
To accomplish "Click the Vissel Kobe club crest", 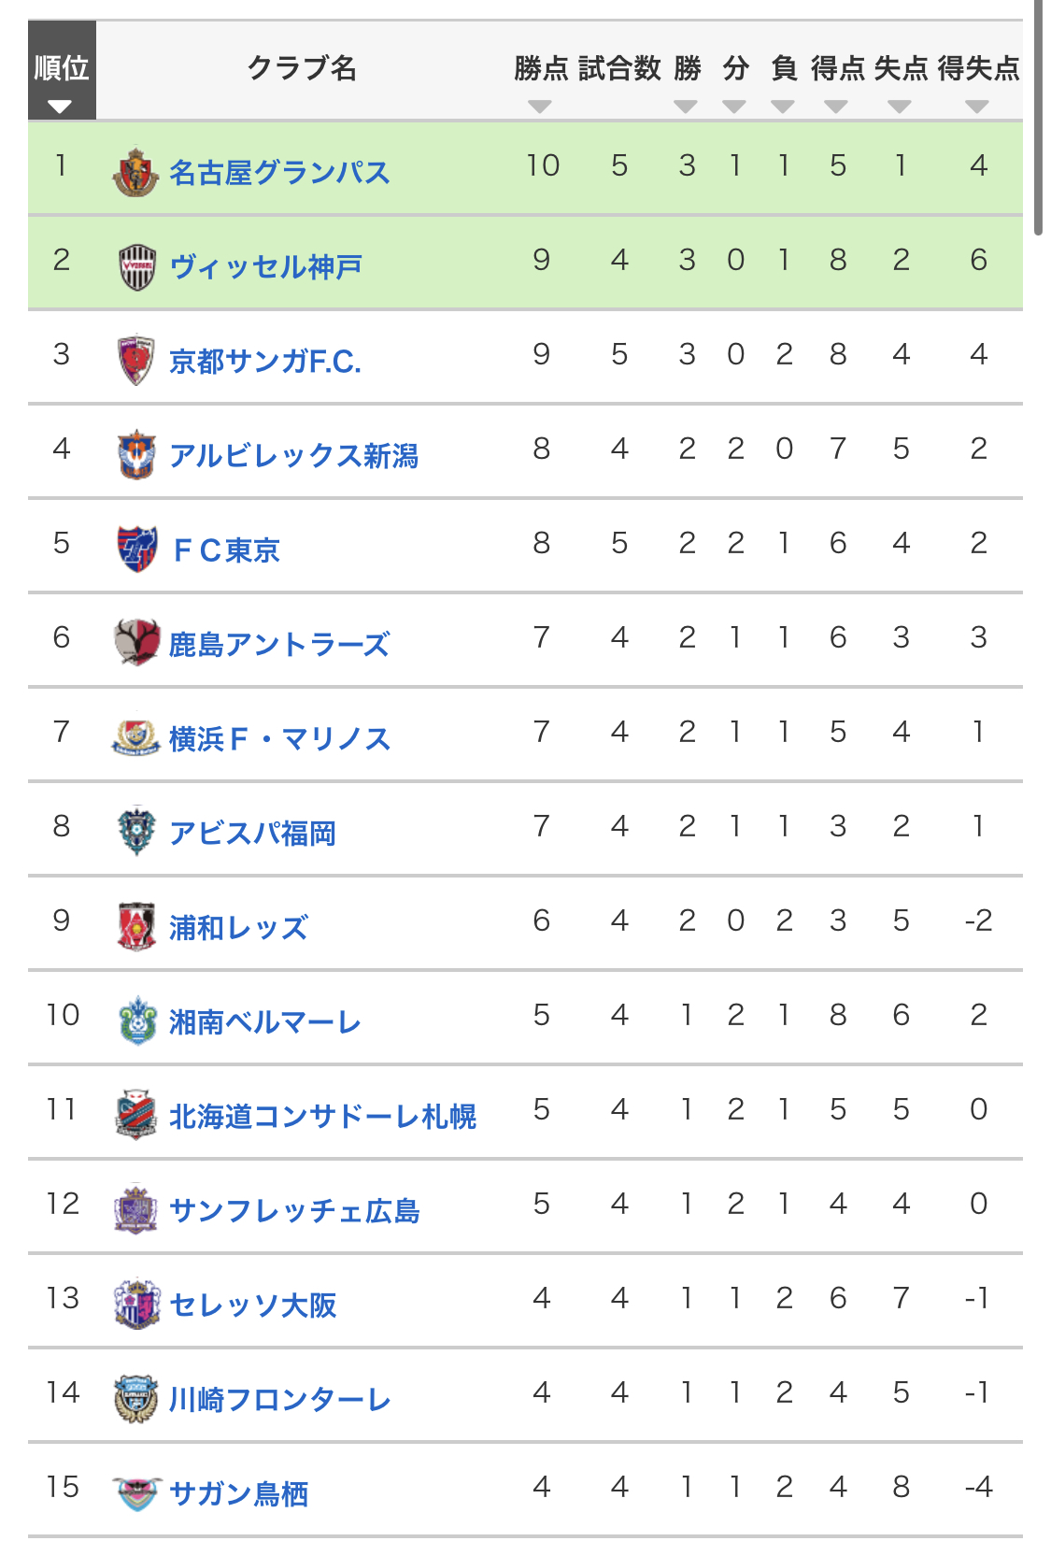I will 136,266.
